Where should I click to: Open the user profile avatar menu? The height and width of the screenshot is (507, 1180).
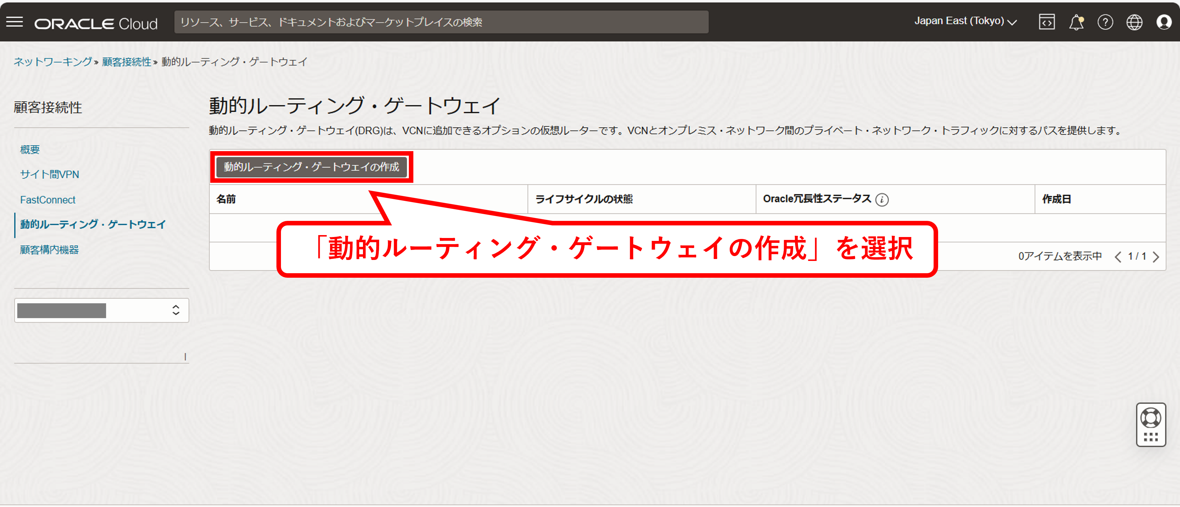click(x=1164, y=22)
